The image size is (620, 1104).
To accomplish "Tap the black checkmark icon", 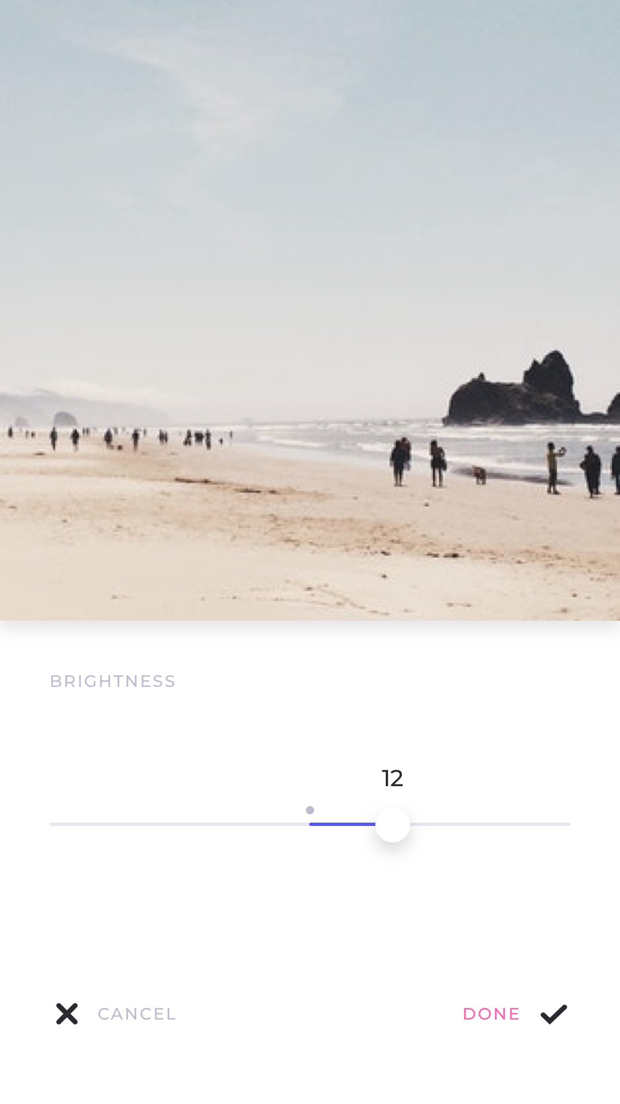I will point(553,1014).
